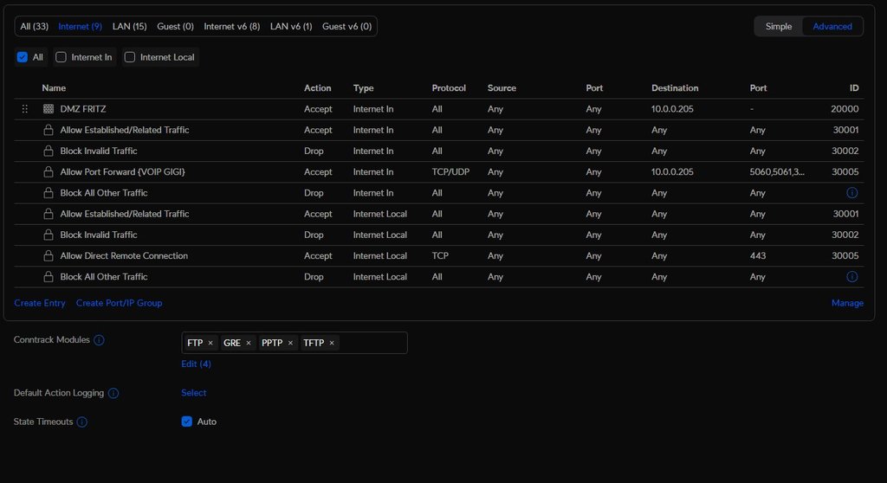The image size is (887, 483).
Task: Sort by the Type column header
Action: (363, 87)
